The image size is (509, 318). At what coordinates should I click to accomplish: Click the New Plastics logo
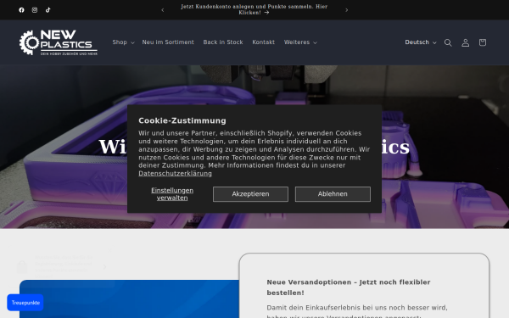tap(58, 42)
